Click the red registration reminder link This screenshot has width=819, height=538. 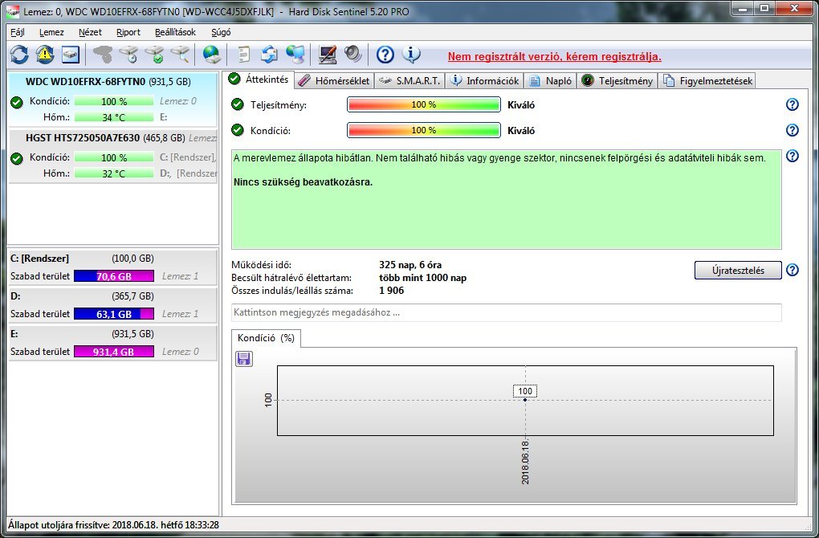pos(554,56)
